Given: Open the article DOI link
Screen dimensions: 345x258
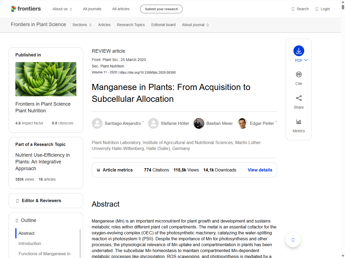Looking at the screenshot, I should click(147, 73).
